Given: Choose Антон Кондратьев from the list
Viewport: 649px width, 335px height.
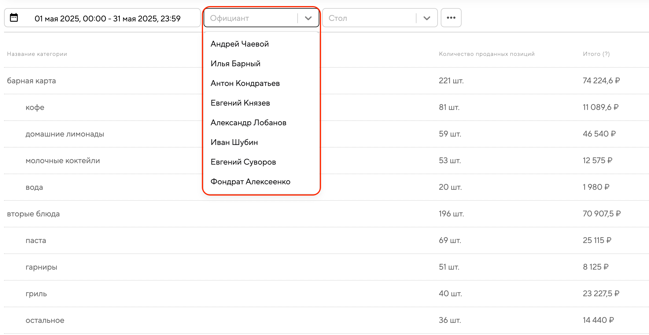Looking at the screenshot, I should coord(245,83).
